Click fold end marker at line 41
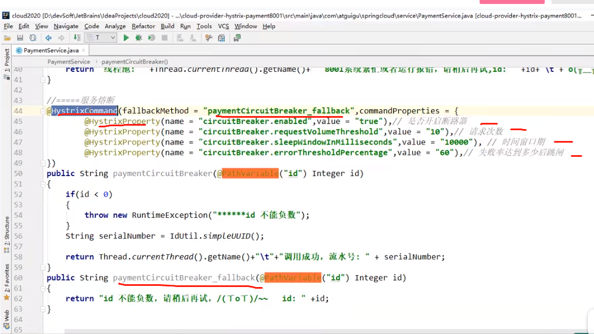 43,80
